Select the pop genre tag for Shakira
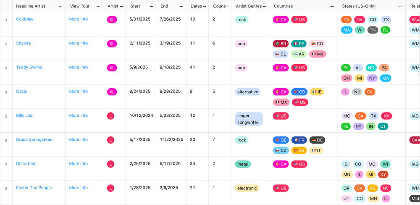 [241, 44]
